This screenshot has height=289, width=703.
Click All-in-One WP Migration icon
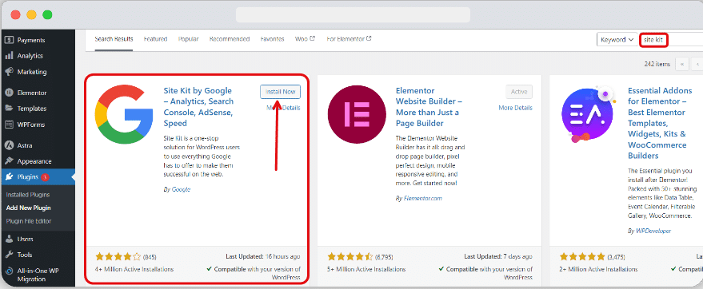coord(9,271)
